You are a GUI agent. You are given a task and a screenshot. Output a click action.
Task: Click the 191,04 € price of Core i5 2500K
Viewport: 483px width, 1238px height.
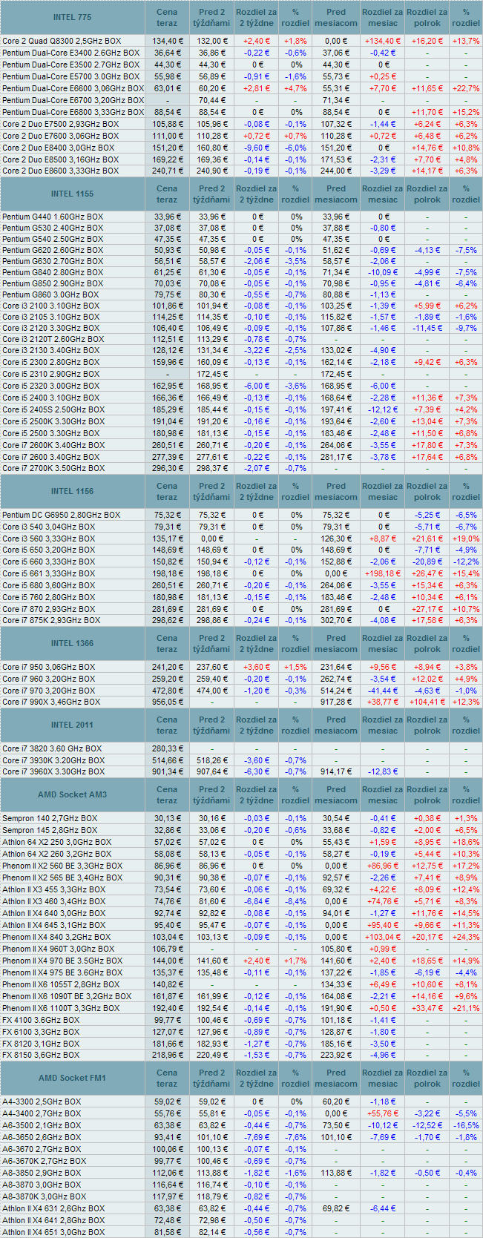[166, 421]
